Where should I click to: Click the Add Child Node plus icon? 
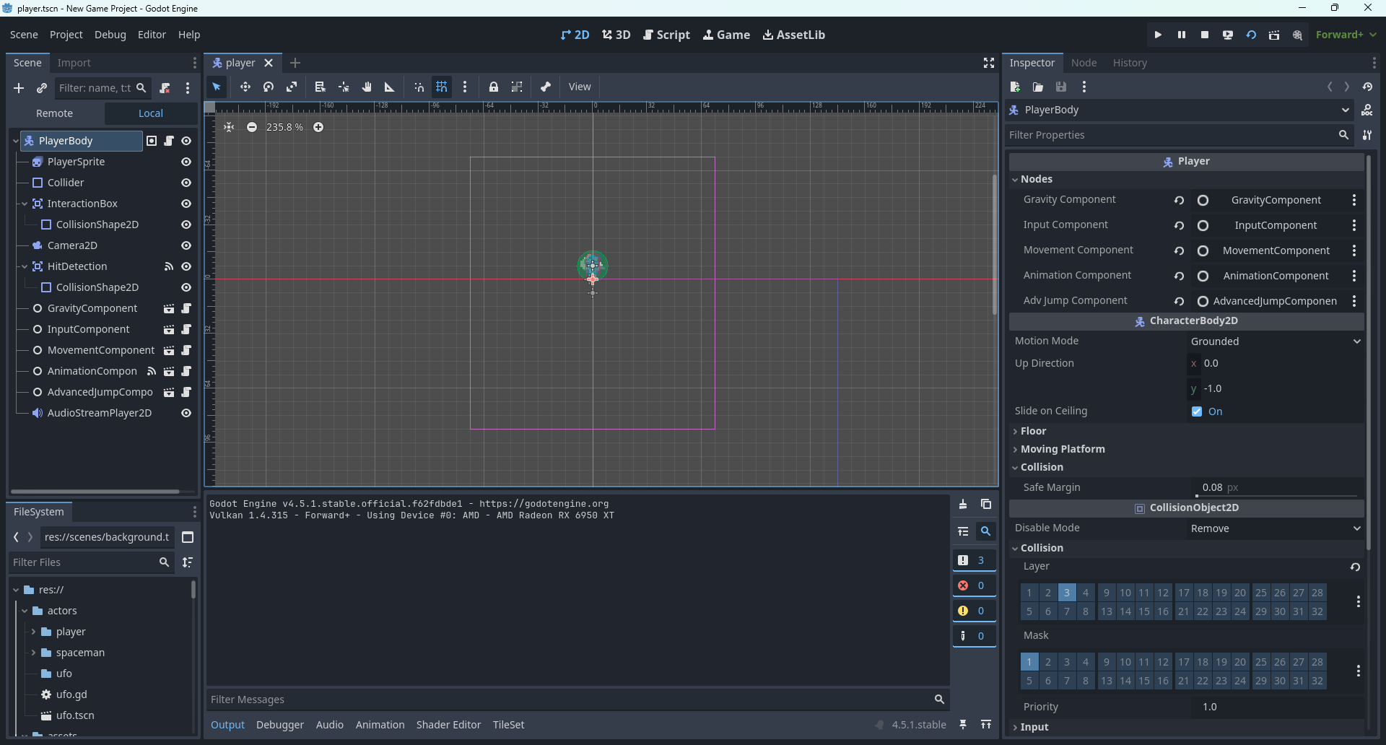pyautogui.click(x=19, y=88)
